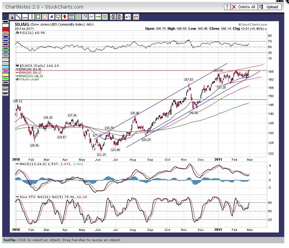Screen dimensions: 289x248
Task: Select the yellow callout bubble tool
Action: tap(58, 17)
